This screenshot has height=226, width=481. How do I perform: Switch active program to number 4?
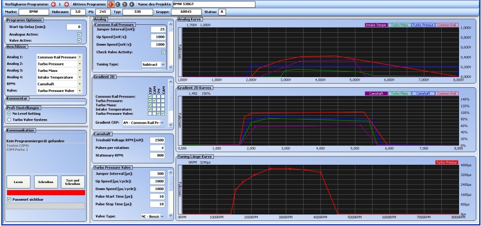click(x=132, y=4)
